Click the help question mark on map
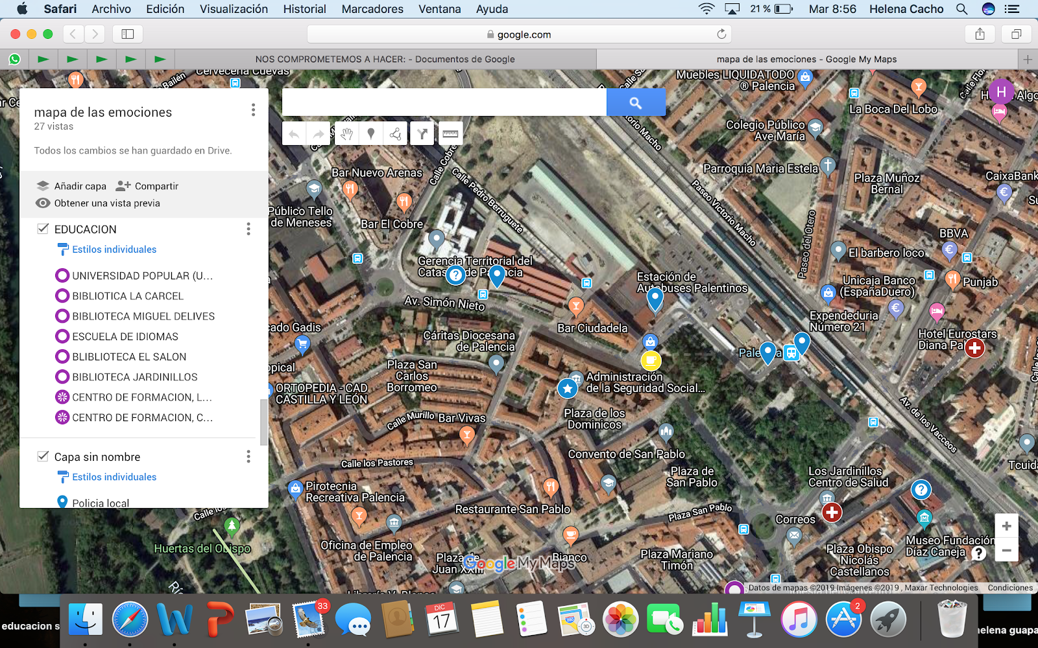The width and height of the screenshot is (1038, 648). point(979,553)
